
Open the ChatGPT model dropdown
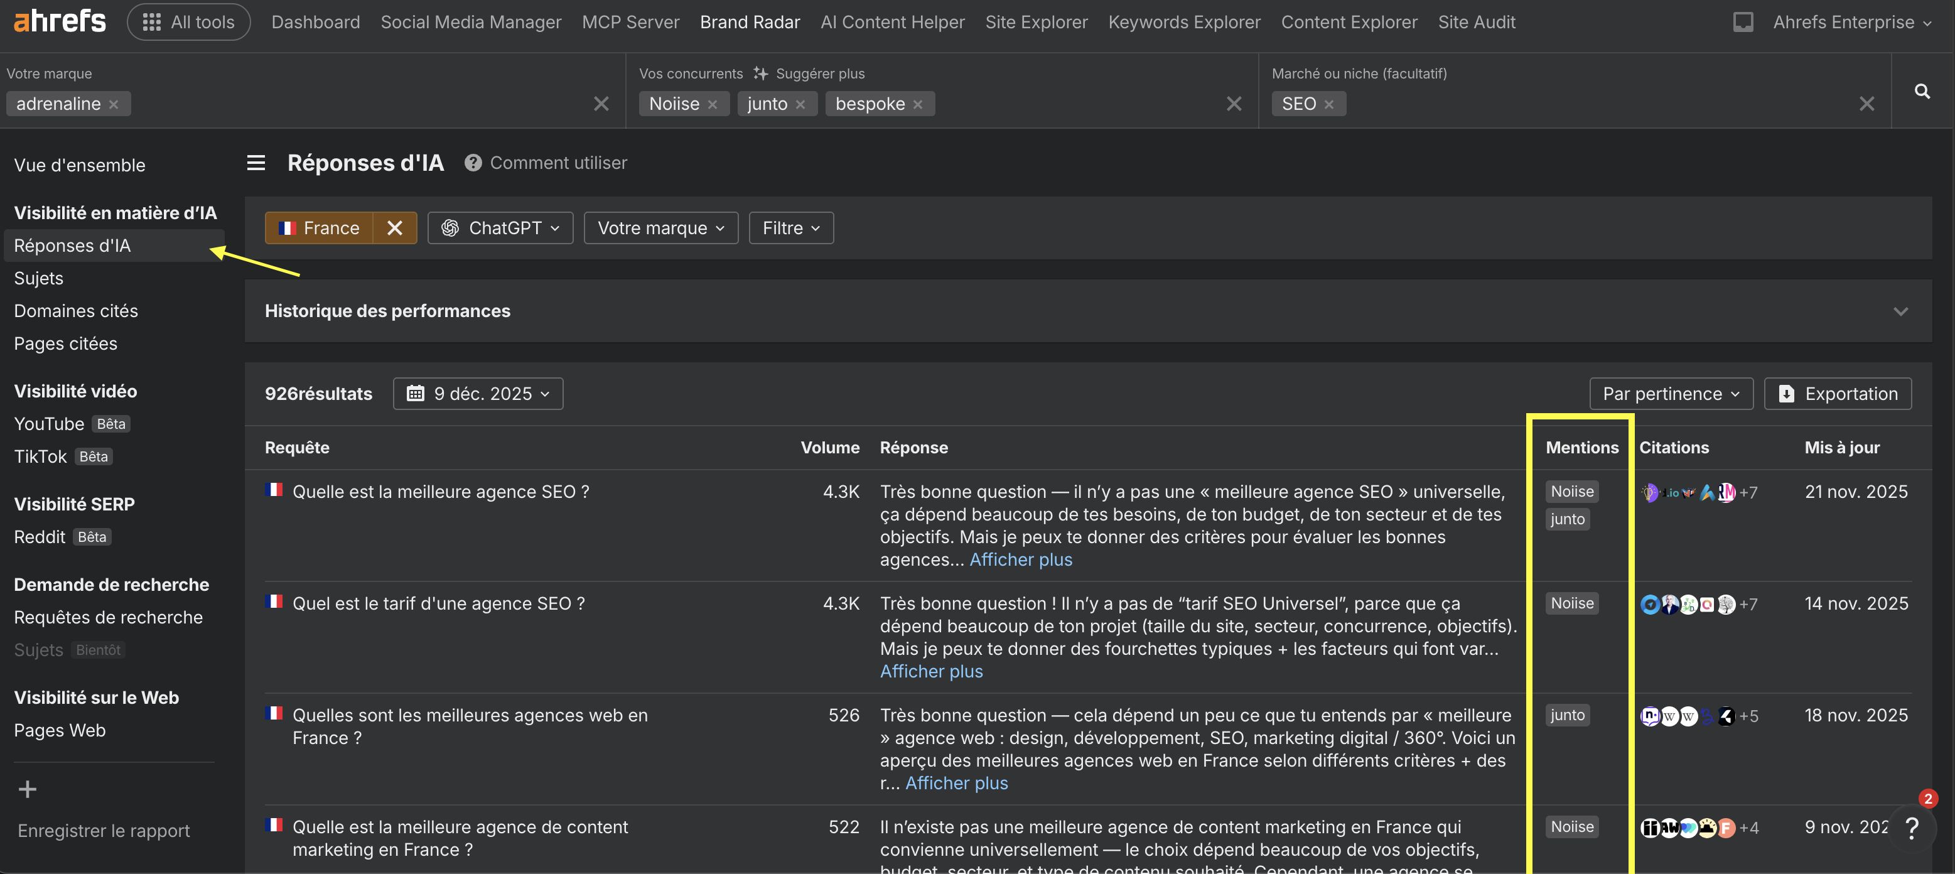(500, 229)
